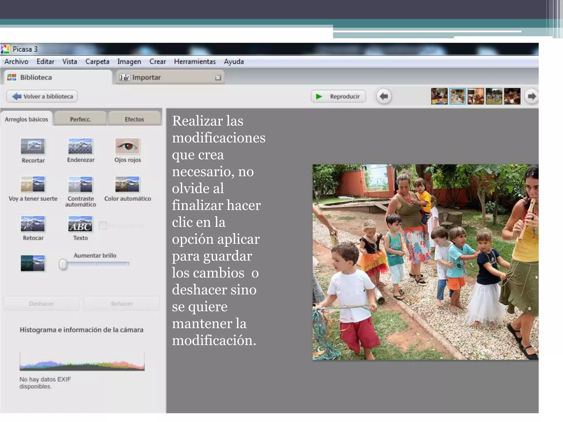Select the first thumbnail in the filmstrip

click(x=439, y=96)
